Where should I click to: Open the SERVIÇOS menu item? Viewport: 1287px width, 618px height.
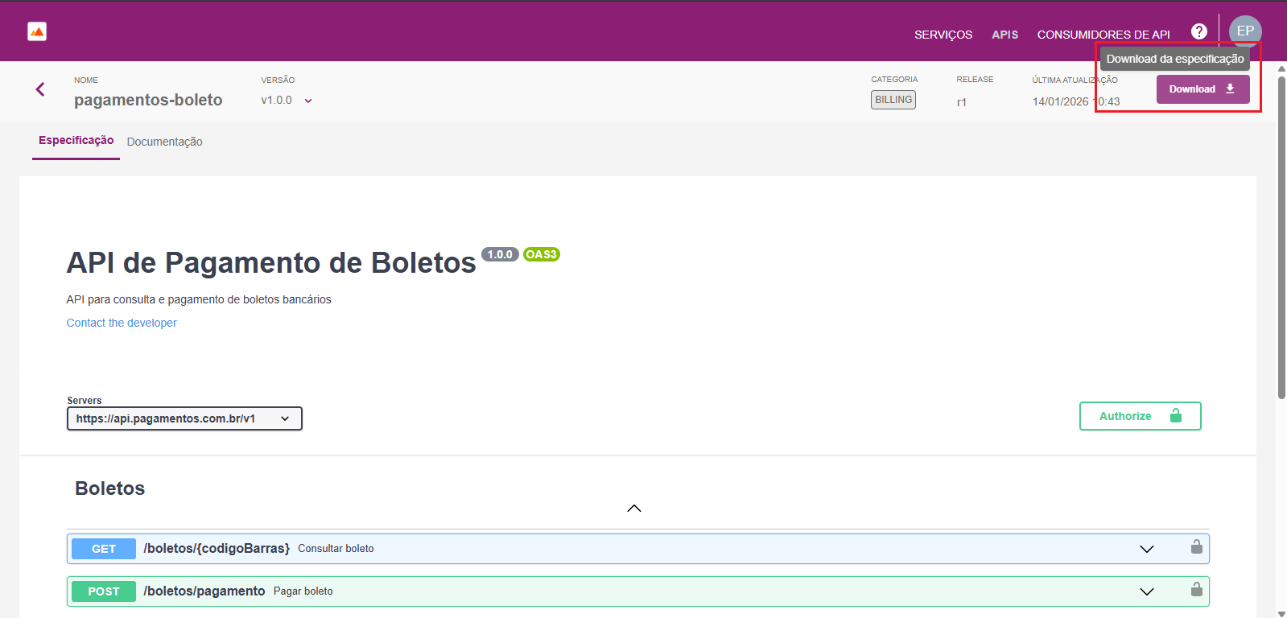point(943,35)
